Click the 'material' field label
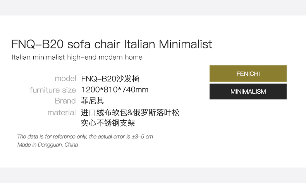This screenshot has height=183, width=306. (x=61, y=113)
